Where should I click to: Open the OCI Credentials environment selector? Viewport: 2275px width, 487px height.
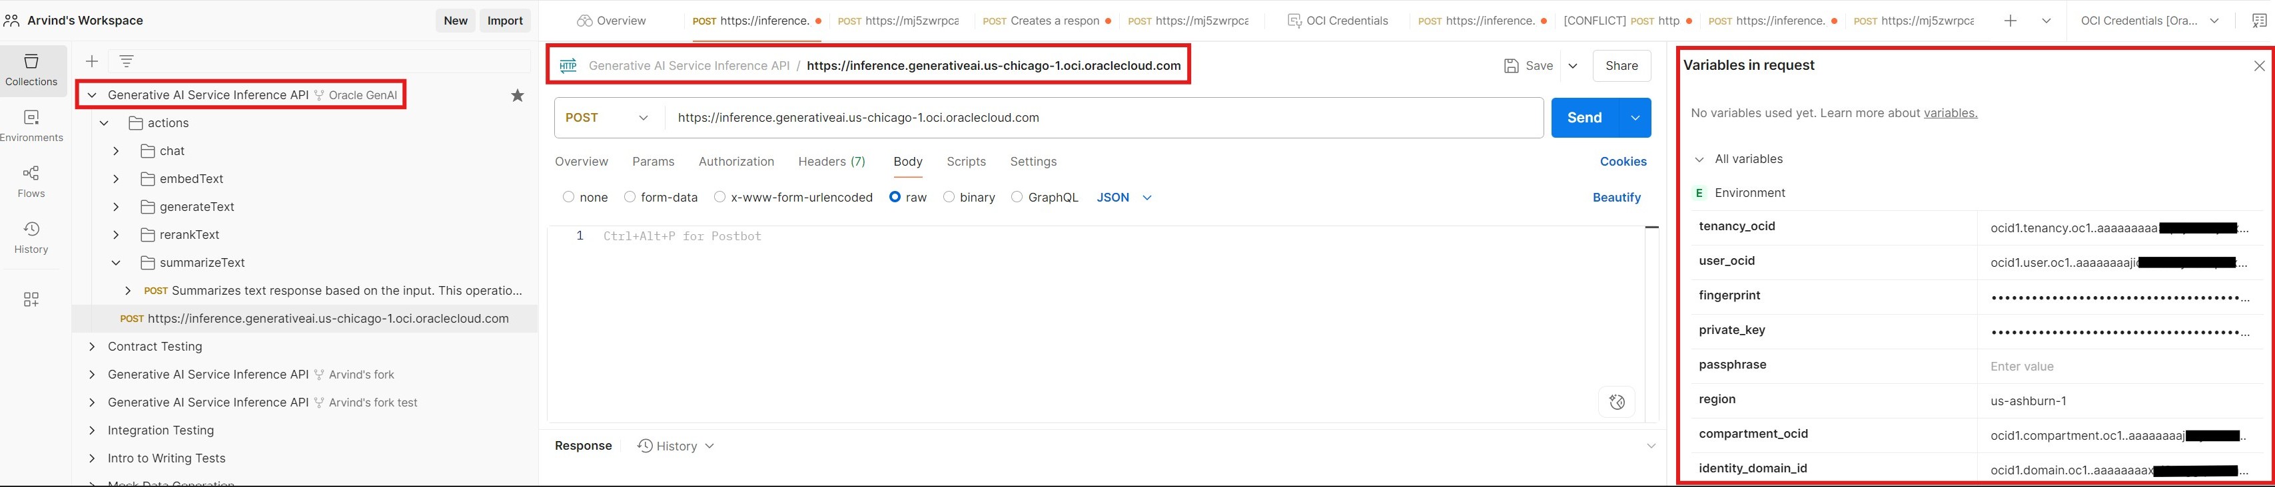[x=2150, y=20]
